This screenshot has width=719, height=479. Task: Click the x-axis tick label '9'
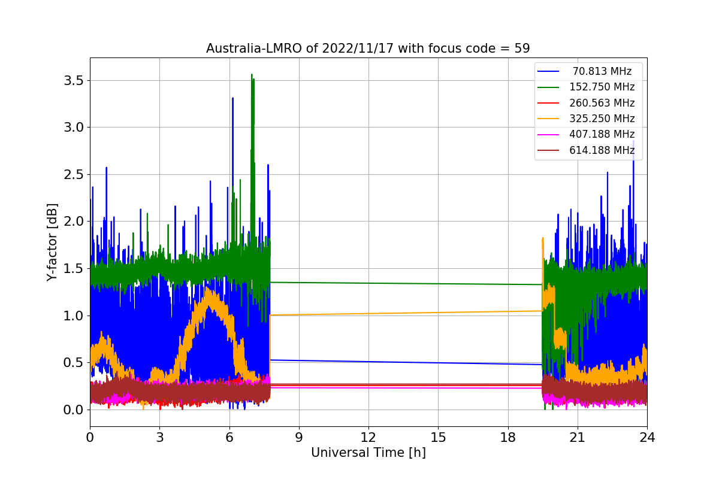point(299,437)
